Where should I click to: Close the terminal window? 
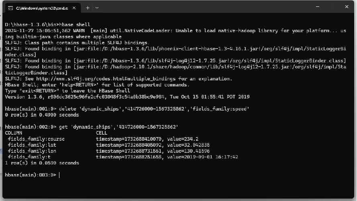pyautogui.click(x=347, y=7)
